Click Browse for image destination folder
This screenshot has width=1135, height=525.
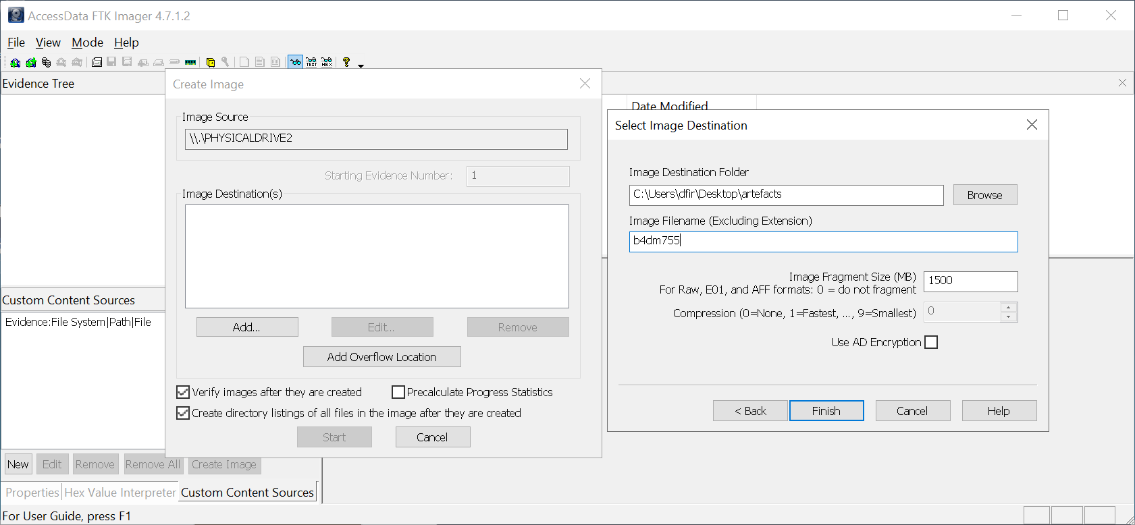tap(984, 195)
